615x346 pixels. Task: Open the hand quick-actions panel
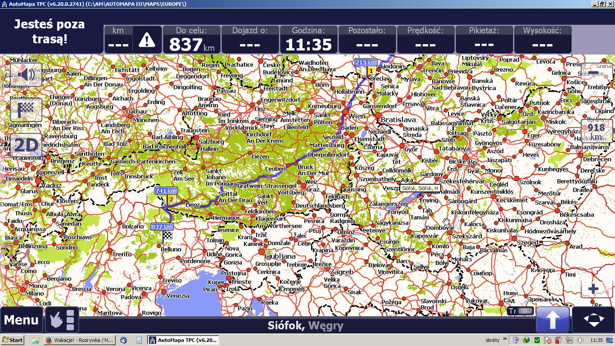point(62,320)
